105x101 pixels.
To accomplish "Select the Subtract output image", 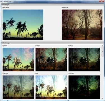I will click(x=84, y=87).
